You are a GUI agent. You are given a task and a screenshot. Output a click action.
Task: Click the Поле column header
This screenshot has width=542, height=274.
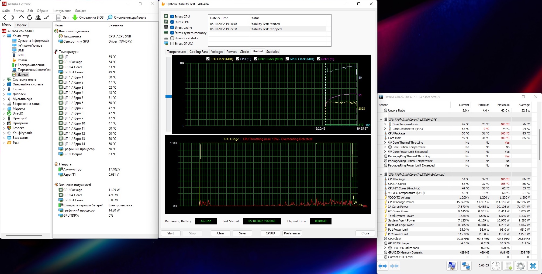[80, 25]
